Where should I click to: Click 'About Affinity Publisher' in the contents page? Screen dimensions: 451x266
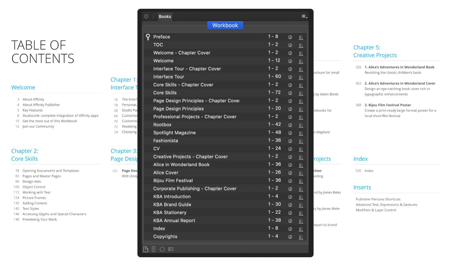coord(41,105)
